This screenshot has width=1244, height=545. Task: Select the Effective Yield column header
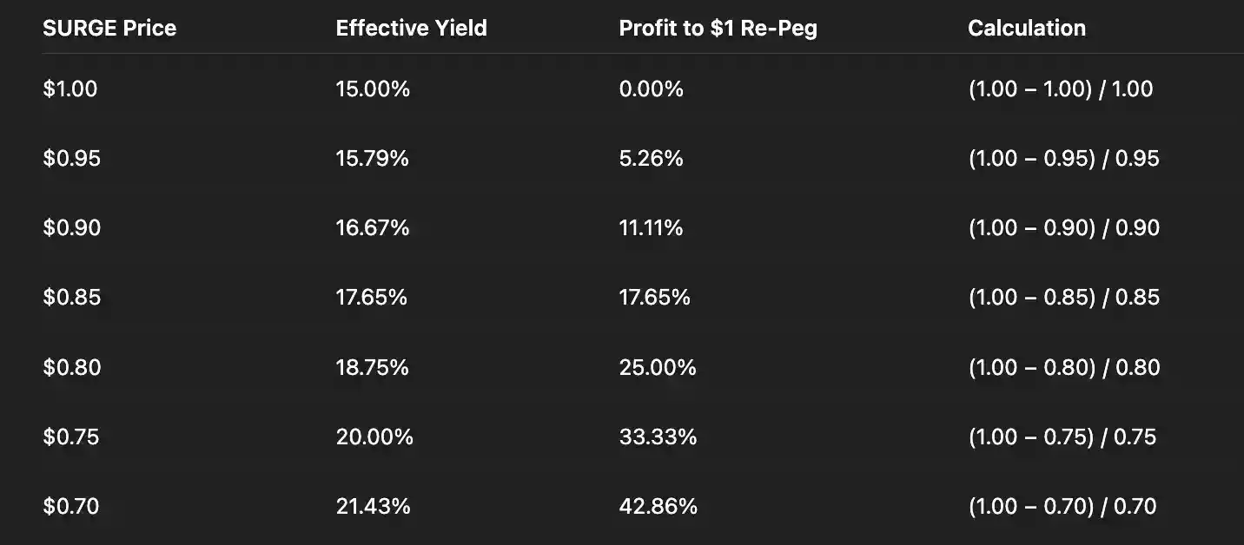[x=411, y=28]
